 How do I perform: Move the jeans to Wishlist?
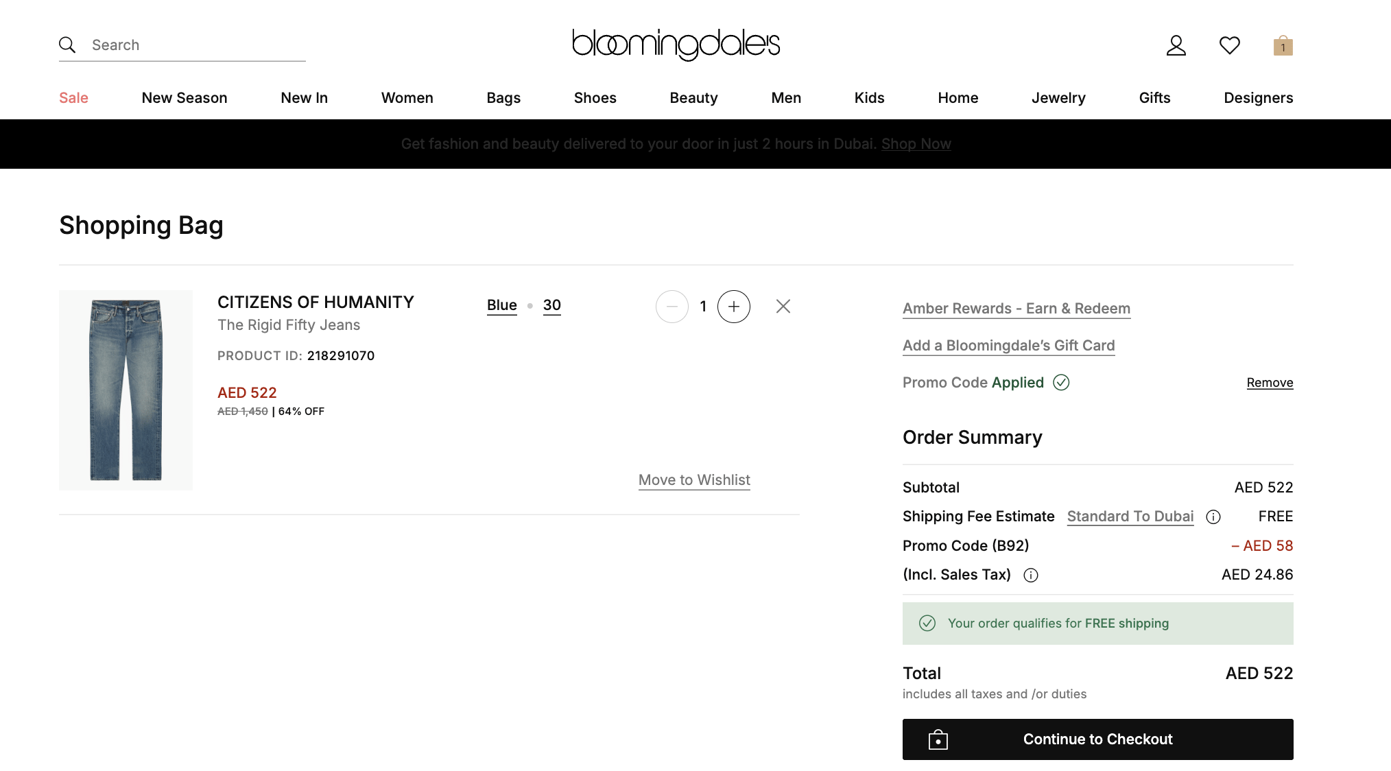point(693,479)
